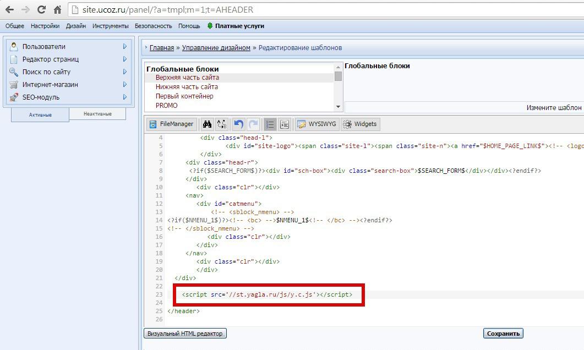
Task: Select Пользователи in sidebar
Action: point(44,47)
